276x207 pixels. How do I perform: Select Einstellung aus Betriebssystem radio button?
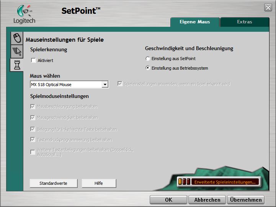coord(148,68)
